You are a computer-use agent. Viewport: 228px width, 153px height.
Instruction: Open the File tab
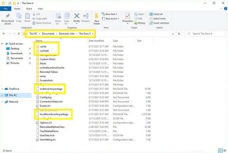coord(6,9)
